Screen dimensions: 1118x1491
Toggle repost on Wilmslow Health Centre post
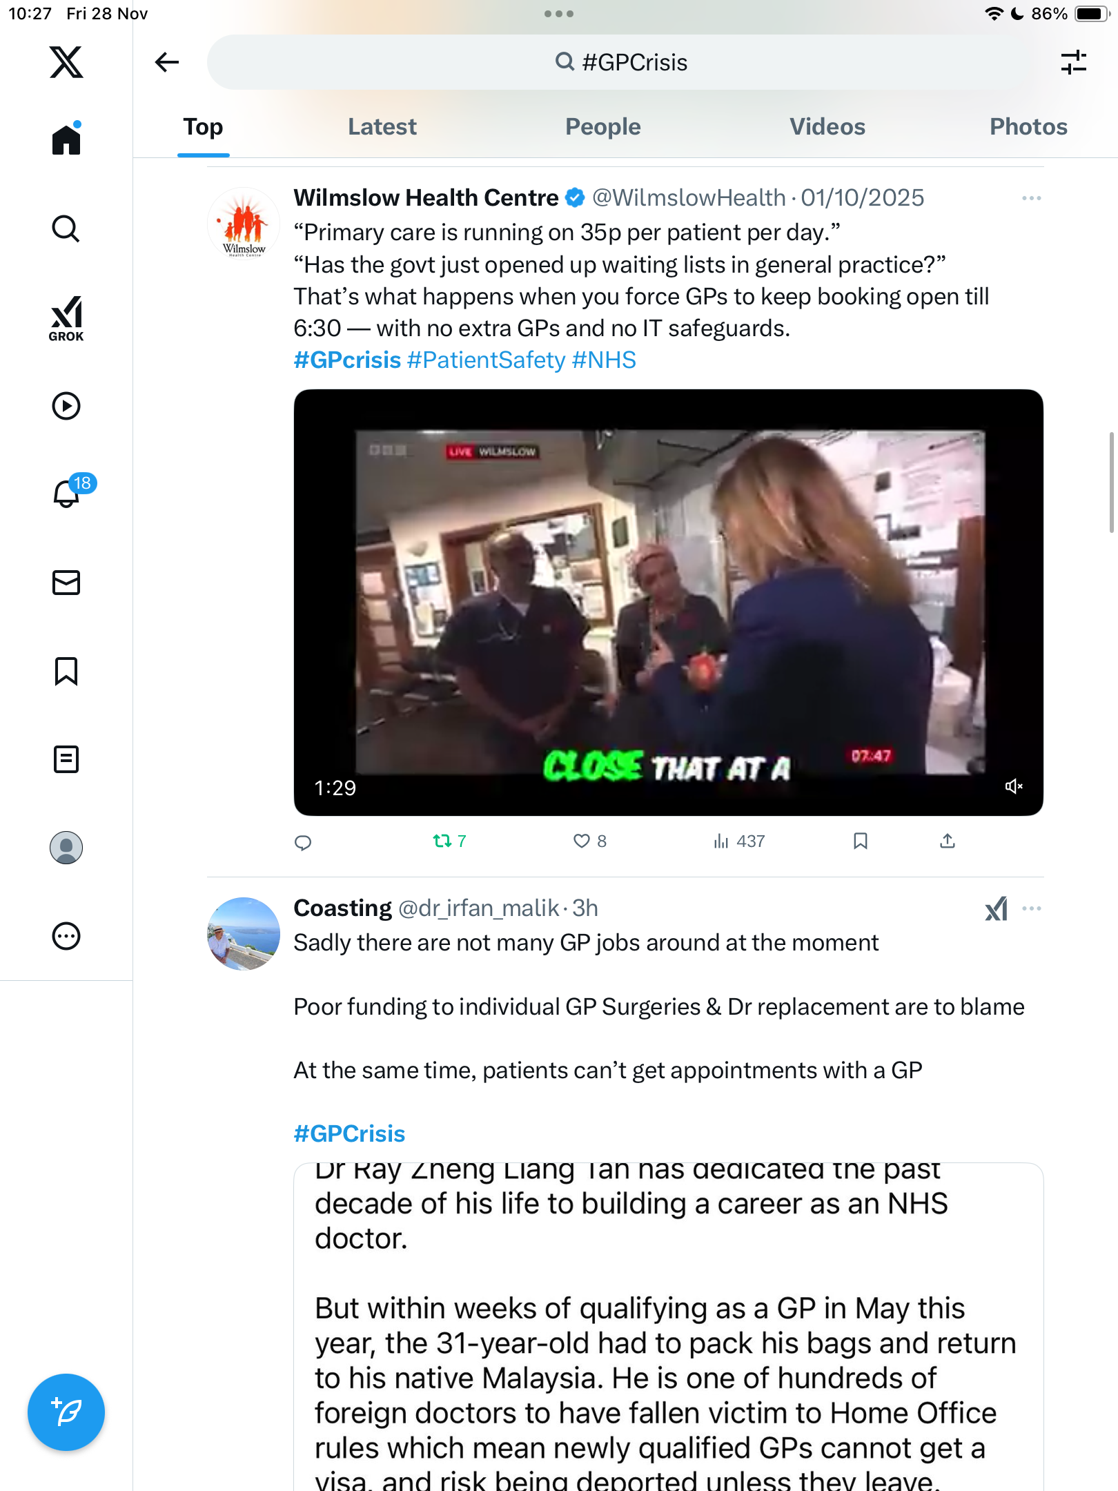[449, 841]
